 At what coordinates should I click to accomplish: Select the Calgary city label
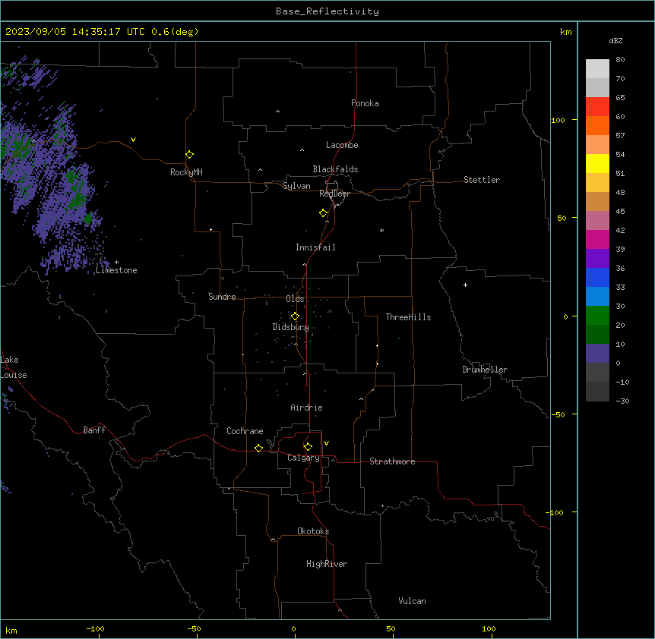[303, 458]
